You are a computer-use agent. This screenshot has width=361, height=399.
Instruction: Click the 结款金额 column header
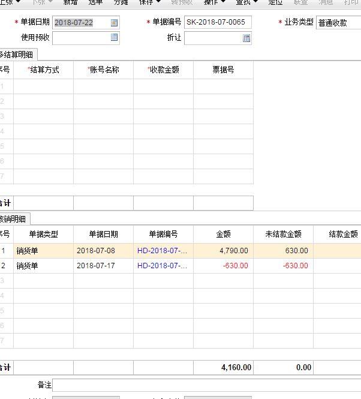[x=338, y=234]
